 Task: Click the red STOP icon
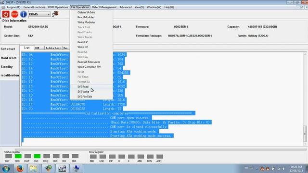pos(14,14)
